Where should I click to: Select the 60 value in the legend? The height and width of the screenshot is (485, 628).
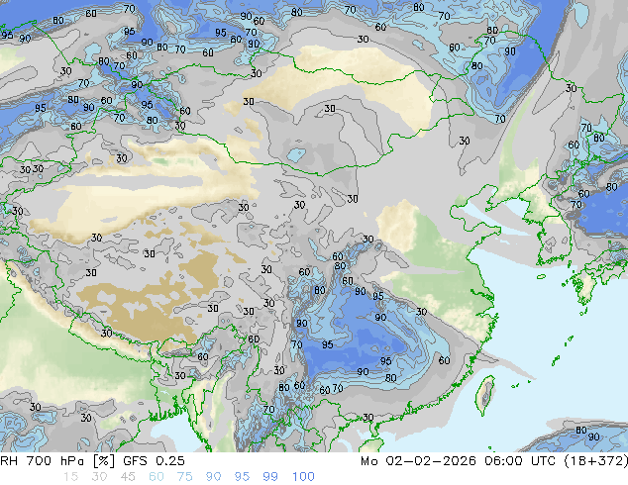click(x=157, y=477)
